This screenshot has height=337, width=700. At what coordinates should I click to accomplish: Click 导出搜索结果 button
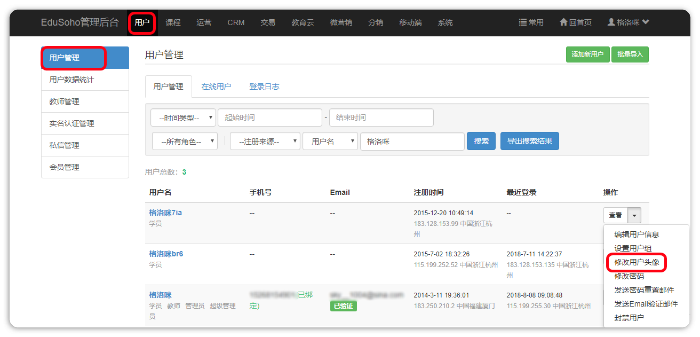click(x=529, y=142)
